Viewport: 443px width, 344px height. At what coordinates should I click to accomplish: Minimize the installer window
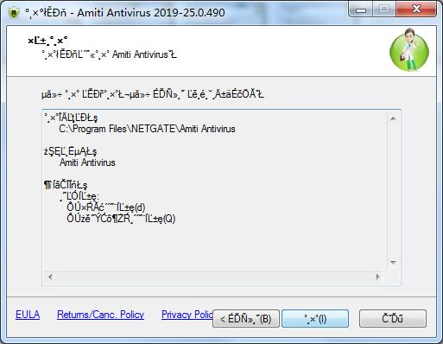click(x=361, y=10)
